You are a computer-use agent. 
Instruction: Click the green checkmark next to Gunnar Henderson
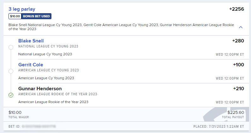pyautogui.click(x=11, y=95)
